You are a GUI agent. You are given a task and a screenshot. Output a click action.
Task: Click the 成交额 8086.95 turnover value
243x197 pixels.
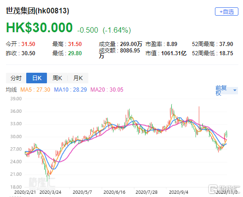pyautogui.click(x=120, y=53)
